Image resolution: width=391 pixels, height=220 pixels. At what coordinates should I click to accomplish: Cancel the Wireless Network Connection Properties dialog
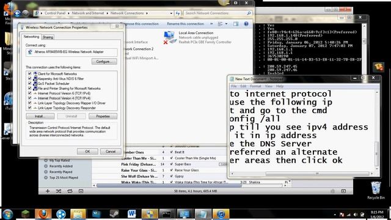click(x=111, y=152)
